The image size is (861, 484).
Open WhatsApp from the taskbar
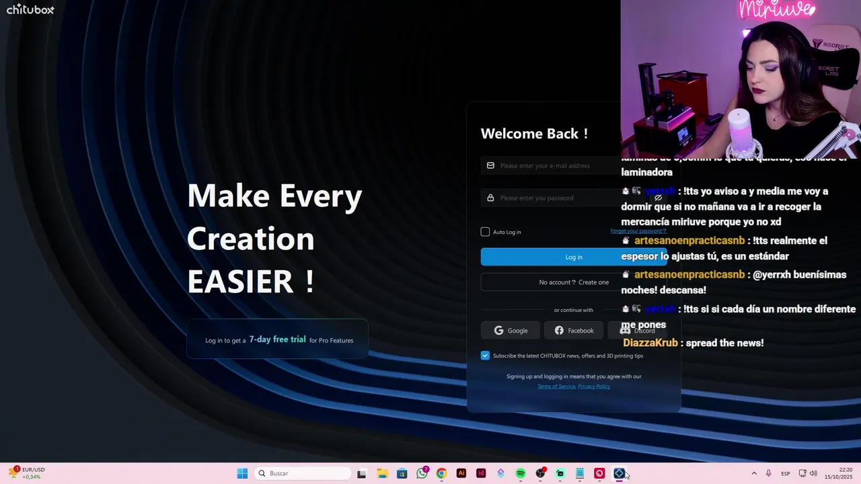[422, 473]
